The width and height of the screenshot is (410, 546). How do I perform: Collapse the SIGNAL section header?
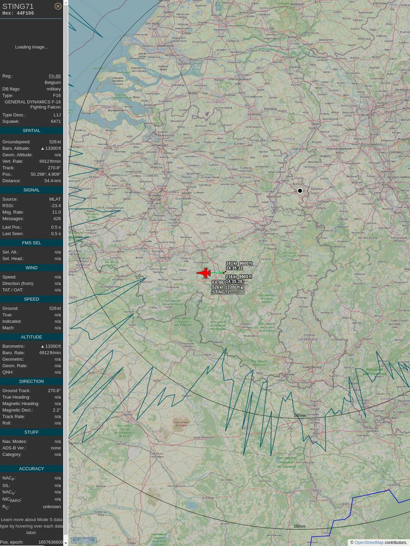31,190
